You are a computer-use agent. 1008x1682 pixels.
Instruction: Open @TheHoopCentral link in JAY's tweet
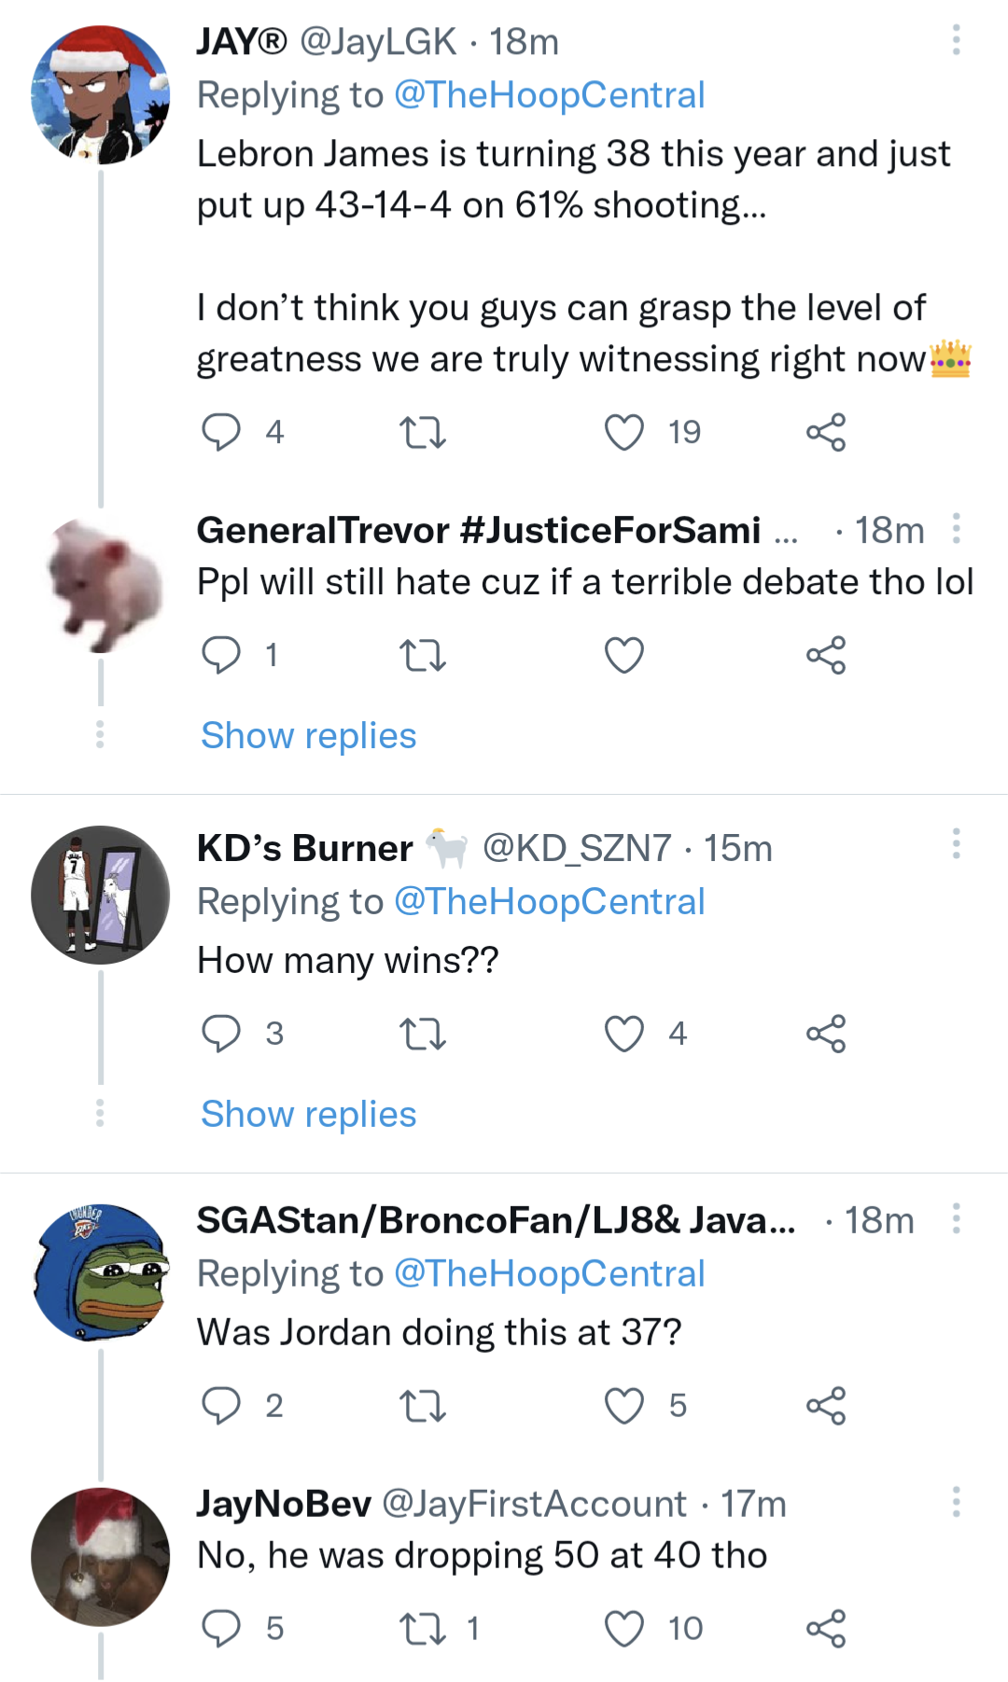(549, 95)
